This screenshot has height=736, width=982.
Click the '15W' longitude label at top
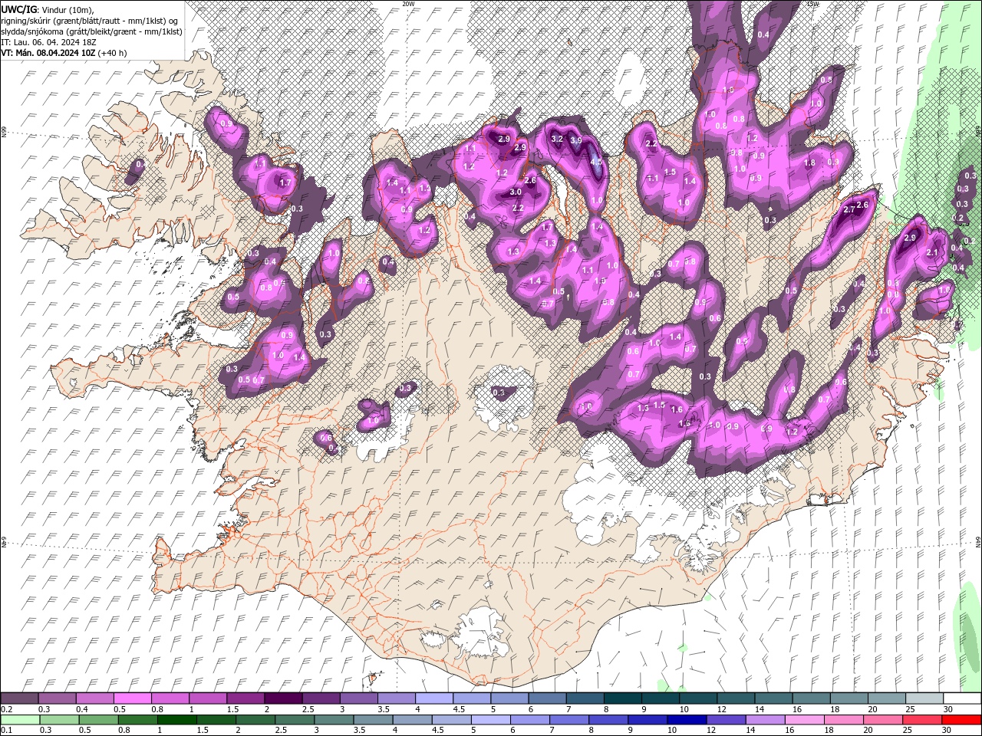813,3
